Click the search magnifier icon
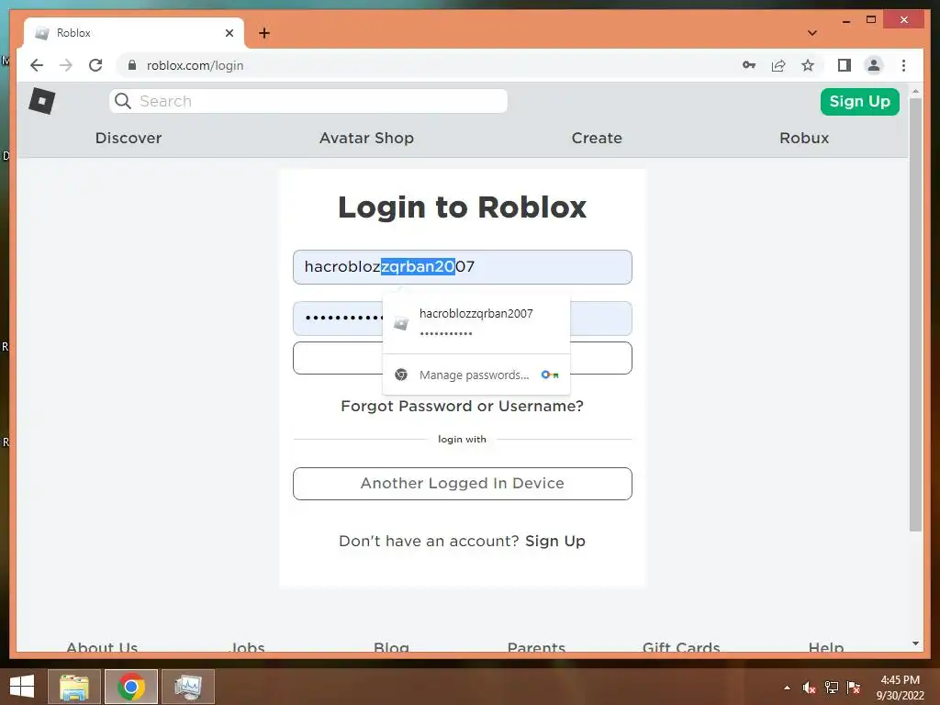The image size is (940, 705). [x=123, y=101]
